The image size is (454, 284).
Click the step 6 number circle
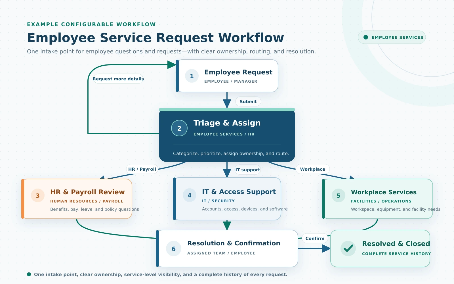pos(174,249)
